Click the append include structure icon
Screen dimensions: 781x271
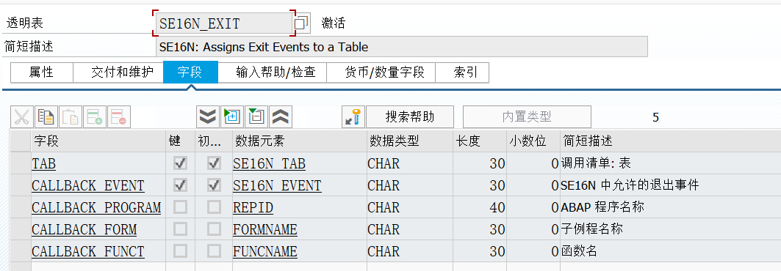pos(232,117)
